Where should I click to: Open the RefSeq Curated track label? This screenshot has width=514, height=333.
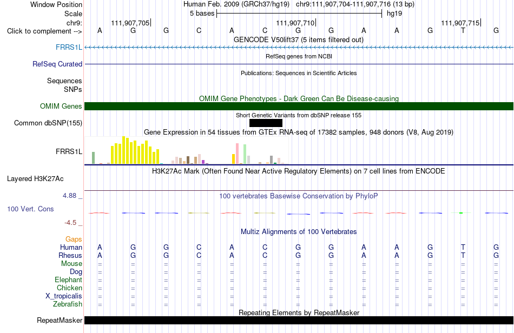click(x=57, y=64)
